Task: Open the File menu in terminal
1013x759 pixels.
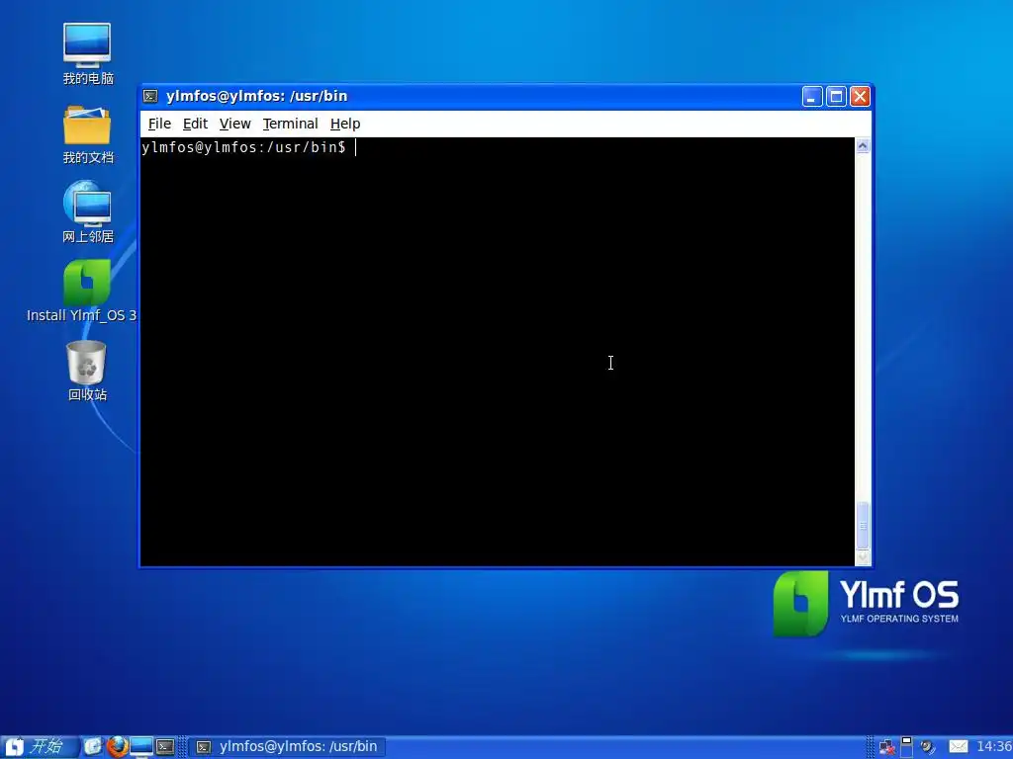Action: pyautogui.click(x=159, y=124)
